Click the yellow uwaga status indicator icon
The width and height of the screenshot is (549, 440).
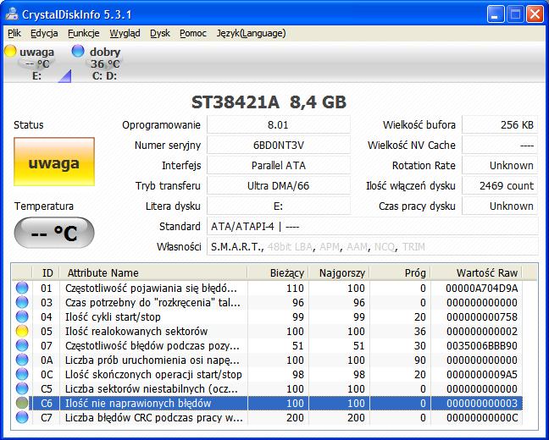click(x=10, y=51)
